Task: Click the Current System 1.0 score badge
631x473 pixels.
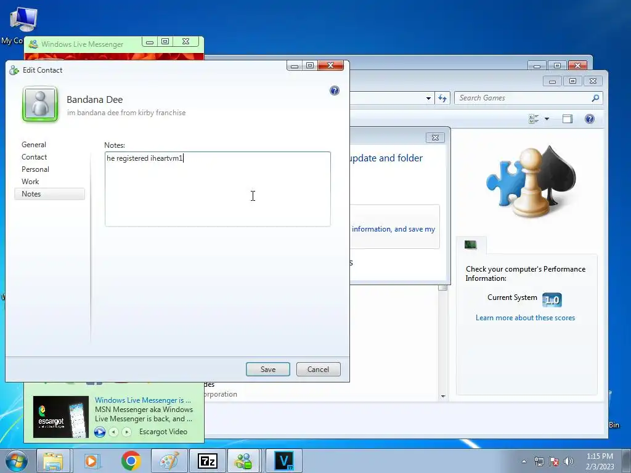Action: click(x=552, y=300)
